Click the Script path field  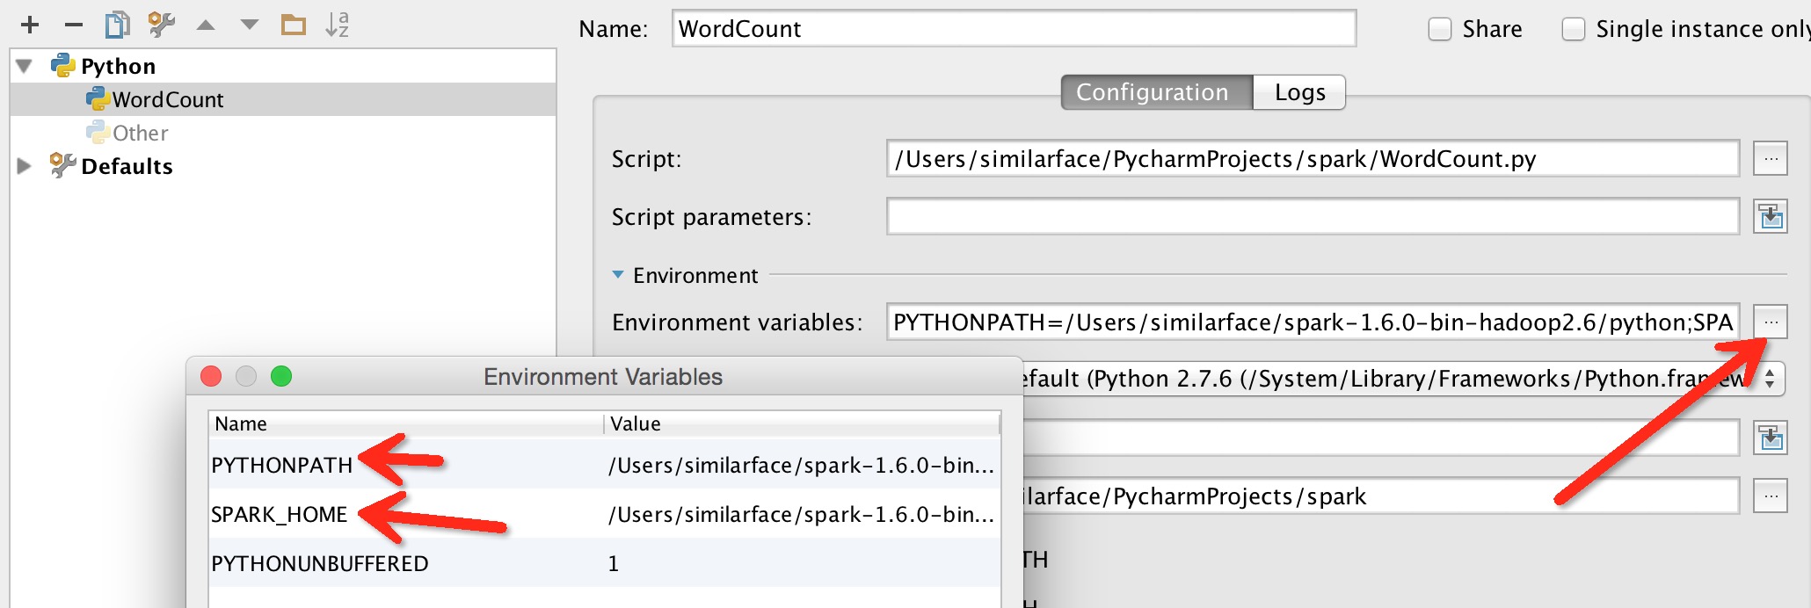[1313, 159]
